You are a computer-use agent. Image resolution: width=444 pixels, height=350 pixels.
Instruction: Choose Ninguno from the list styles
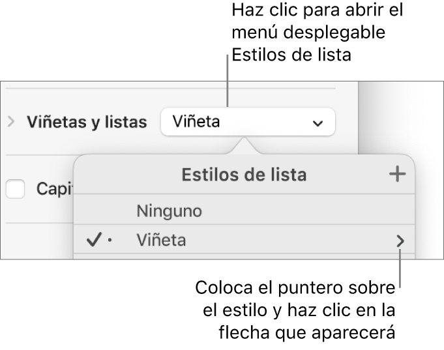point(170,211)
